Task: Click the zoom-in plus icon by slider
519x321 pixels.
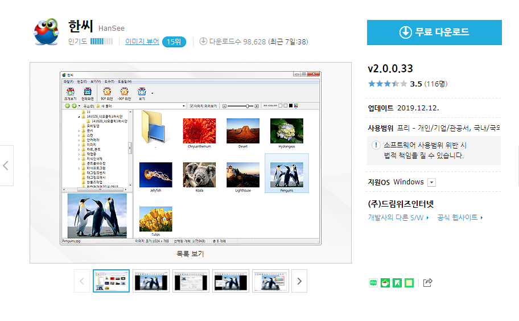Action: click(257, 106)
